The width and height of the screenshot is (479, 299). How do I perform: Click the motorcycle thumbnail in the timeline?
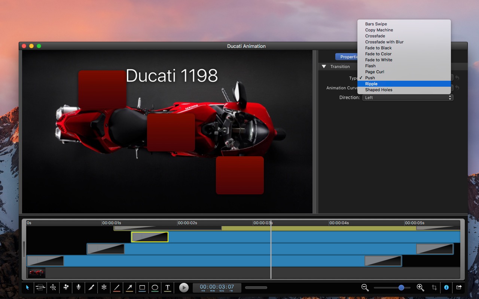37,272
